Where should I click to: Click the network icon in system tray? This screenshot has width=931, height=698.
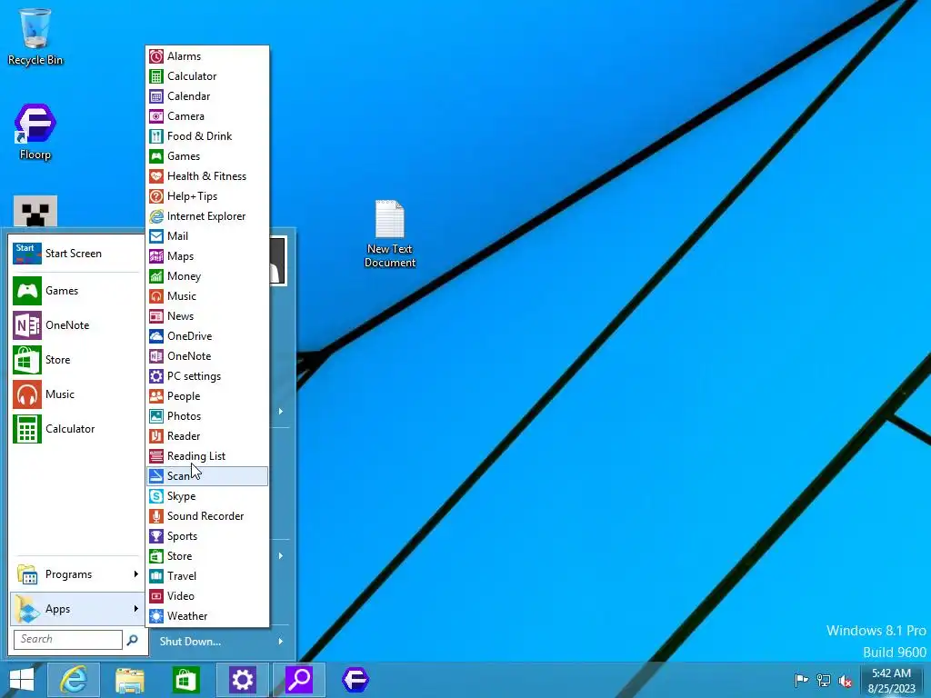824,680
